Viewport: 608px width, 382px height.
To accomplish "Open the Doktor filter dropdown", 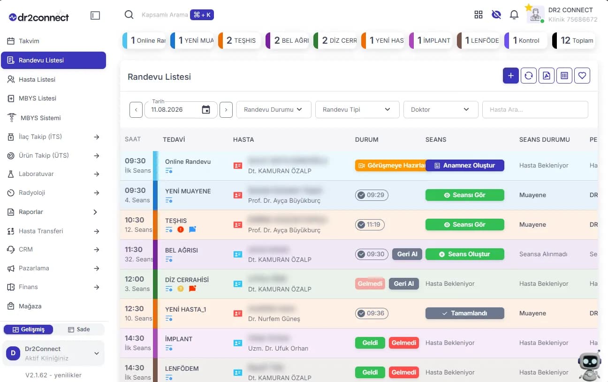I will click(x=441, y=109).
